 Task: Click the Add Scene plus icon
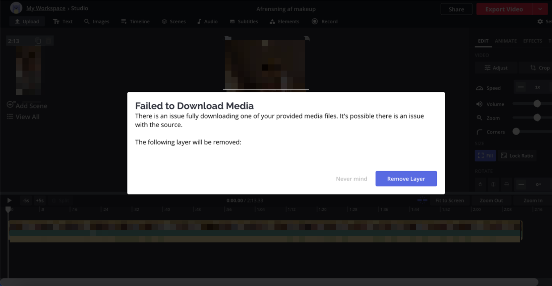[x=10, y=105]
